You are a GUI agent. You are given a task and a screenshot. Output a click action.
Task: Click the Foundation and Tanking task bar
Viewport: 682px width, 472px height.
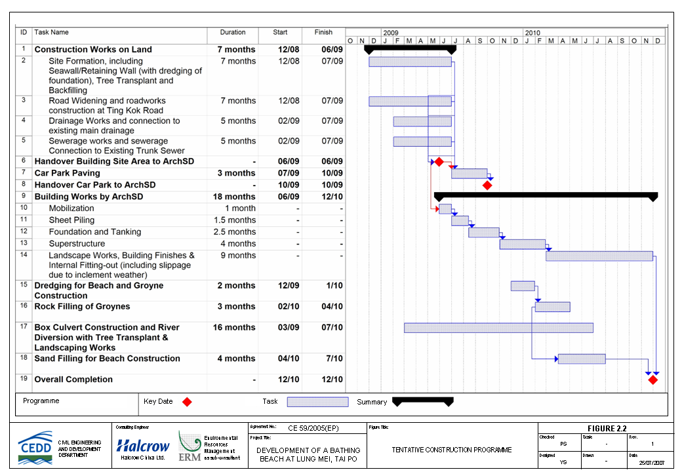(x=484, y=232)
